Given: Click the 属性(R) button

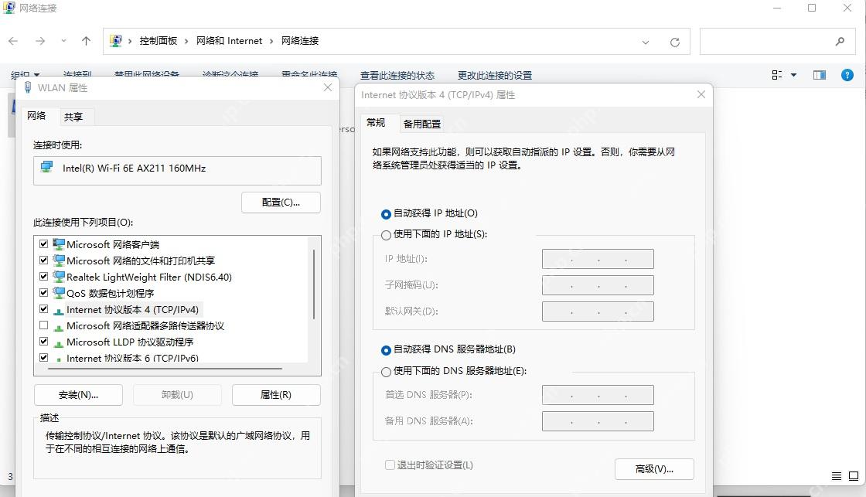Looking at the screenshot, I should coord(276,395).
